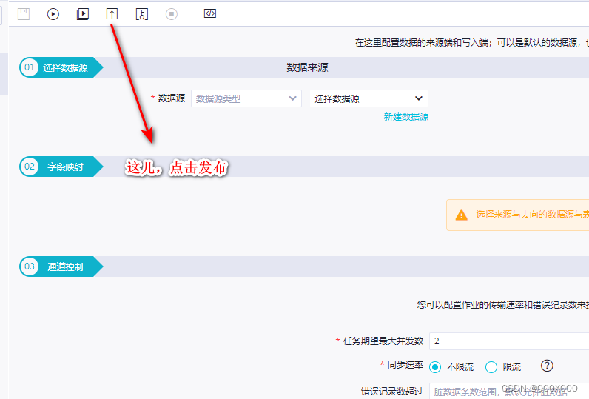Image resolution: width=589 pixels, height=399 pixels.
Task: Click the sync rate help icon
Action: 547,366
